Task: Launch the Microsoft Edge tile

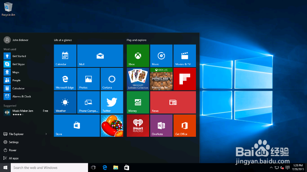Action: point(65,79)
